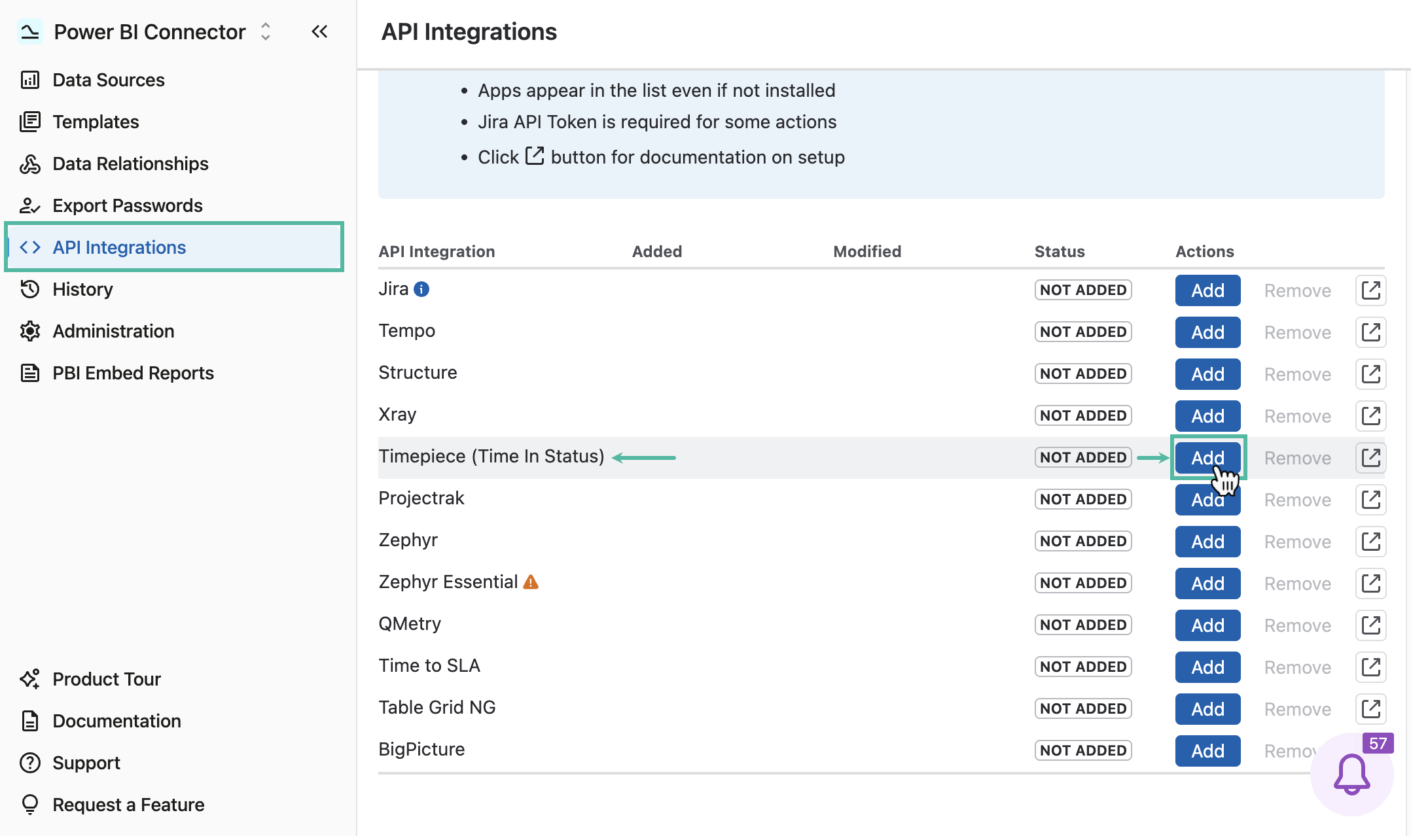Open Time to SLA documentation icon

tap(1370, 667)
